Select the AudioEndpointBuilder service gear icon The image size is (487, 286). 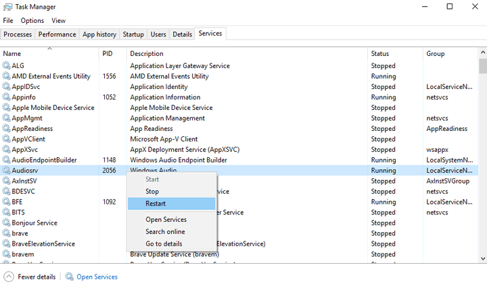pyautogui.click(x=7, y=160)
